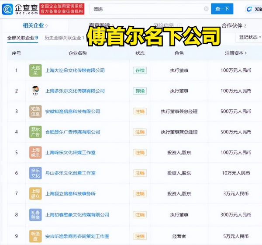The width and height of the screenshot is (262, 245).
Task: Click the 执行董事兼总经理 role in row 3
Action: pyautogui.click(x=179, y=112)
